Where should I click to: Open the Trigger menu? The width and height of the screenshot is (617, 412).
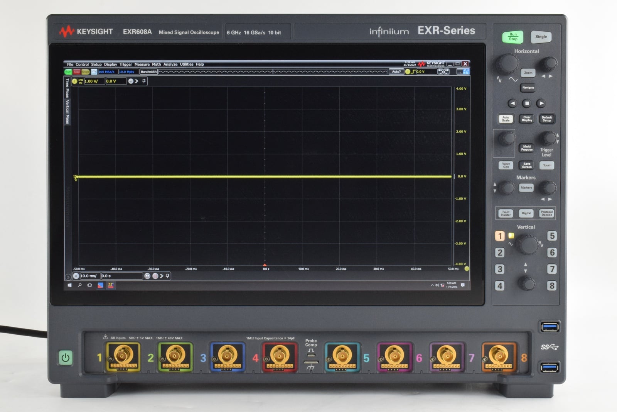coord(126,64)
